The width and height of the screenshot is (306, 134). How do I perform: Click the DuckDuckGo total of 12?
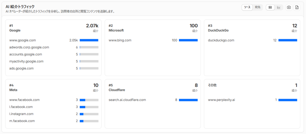tap(295, 26)
